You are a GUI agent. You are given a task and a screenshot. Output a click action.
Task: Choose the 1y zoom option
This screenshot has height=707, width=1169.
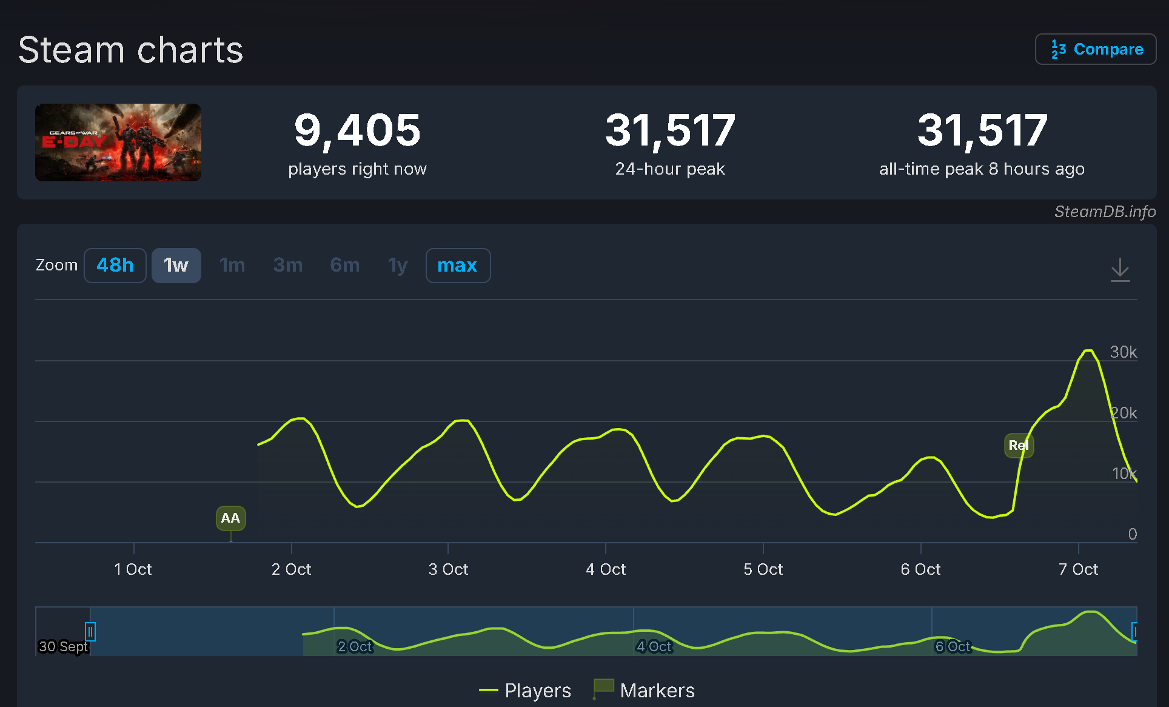click(x=398, y=266)
